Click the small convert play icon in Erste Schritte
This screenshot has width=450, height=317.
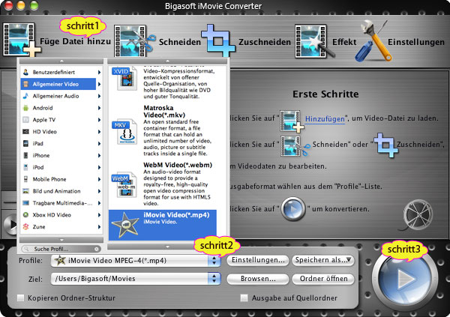coord(293,208)
